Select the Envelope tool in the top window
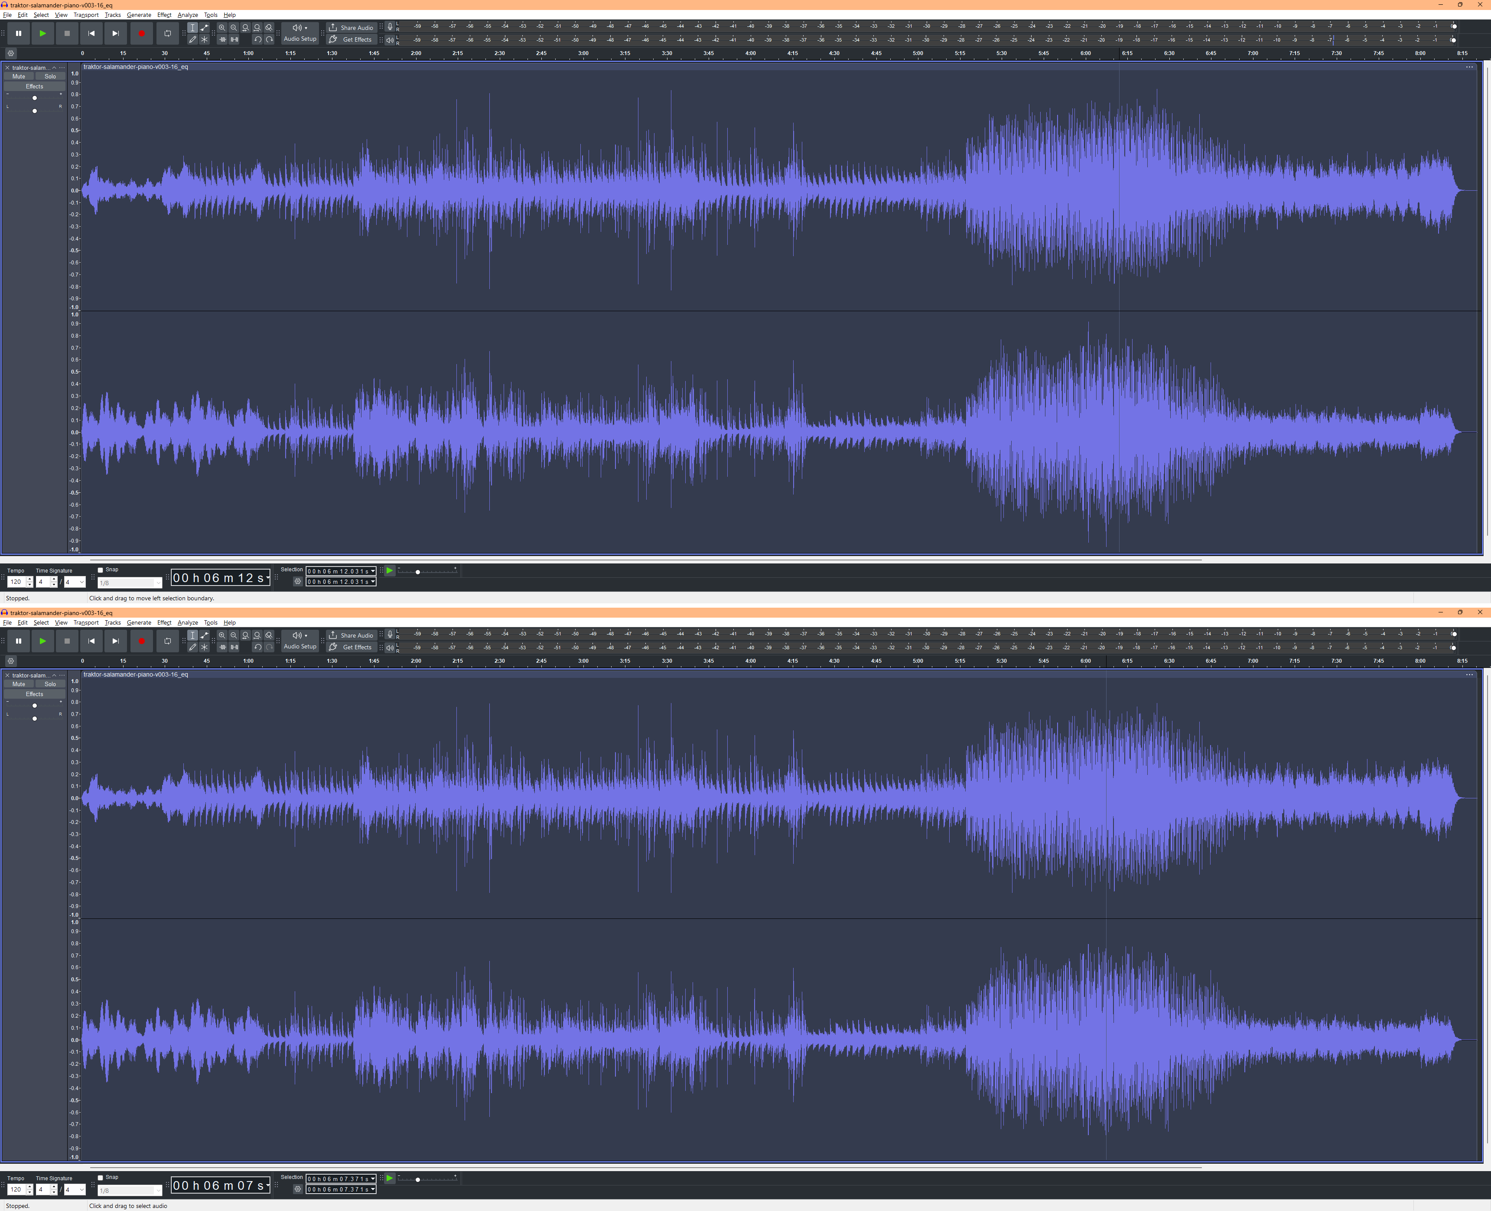1491x1211 pixels. point(205,28)
